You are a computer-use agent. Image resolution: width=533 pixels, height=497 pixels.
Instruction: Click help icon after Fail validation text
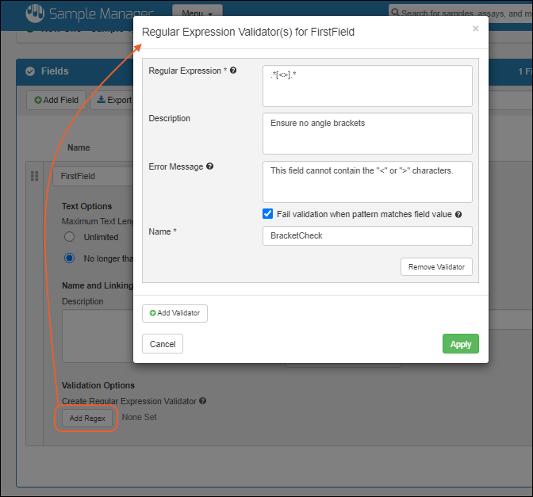pos(458,215)
